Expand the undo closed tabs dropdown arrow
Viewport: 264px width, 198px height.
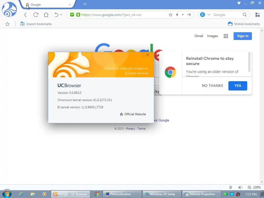click(61, 15)
